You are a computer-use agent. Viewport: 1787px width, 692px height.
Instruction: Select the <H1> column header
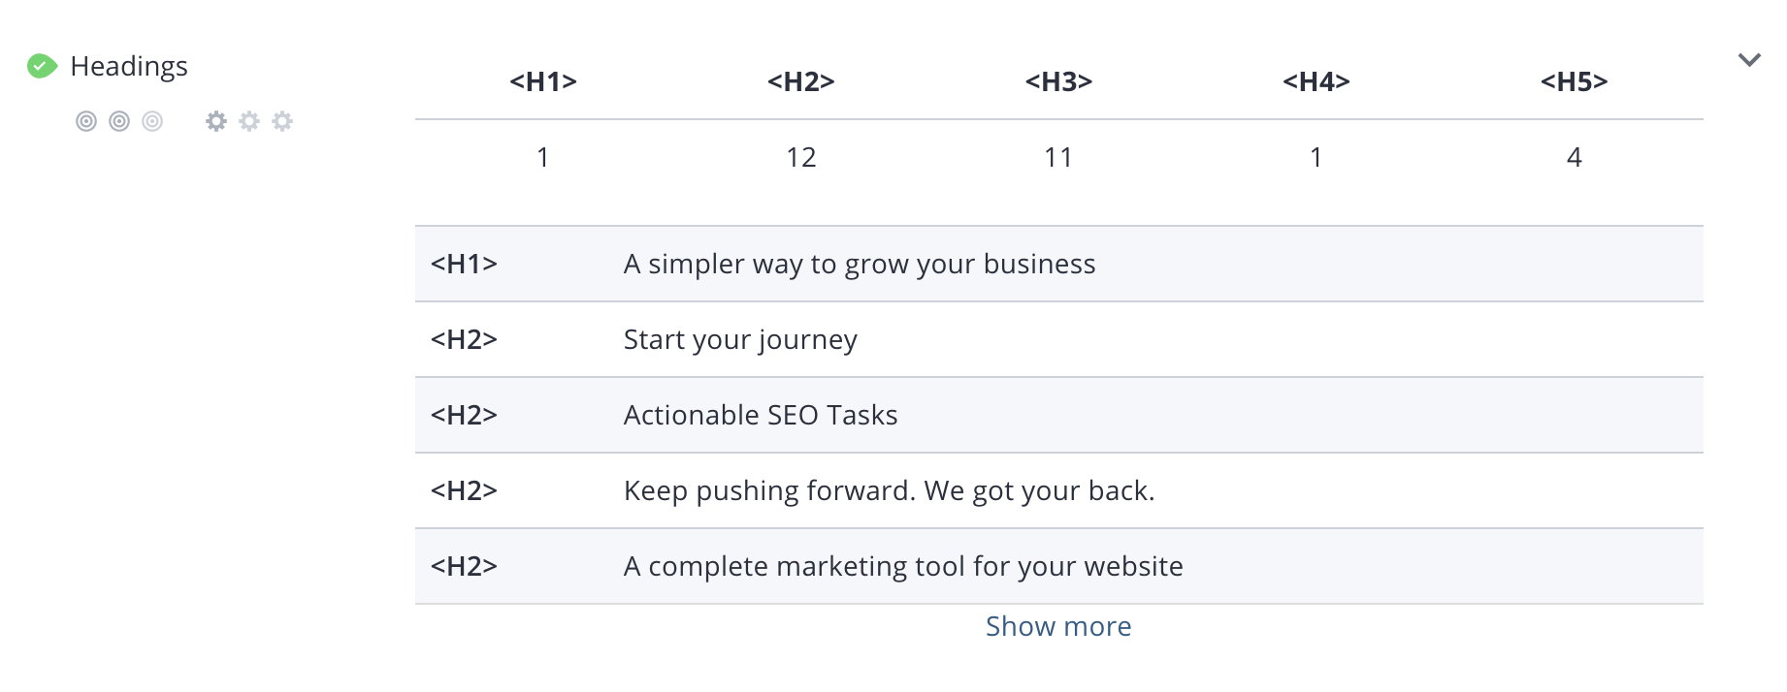[543, 82]
